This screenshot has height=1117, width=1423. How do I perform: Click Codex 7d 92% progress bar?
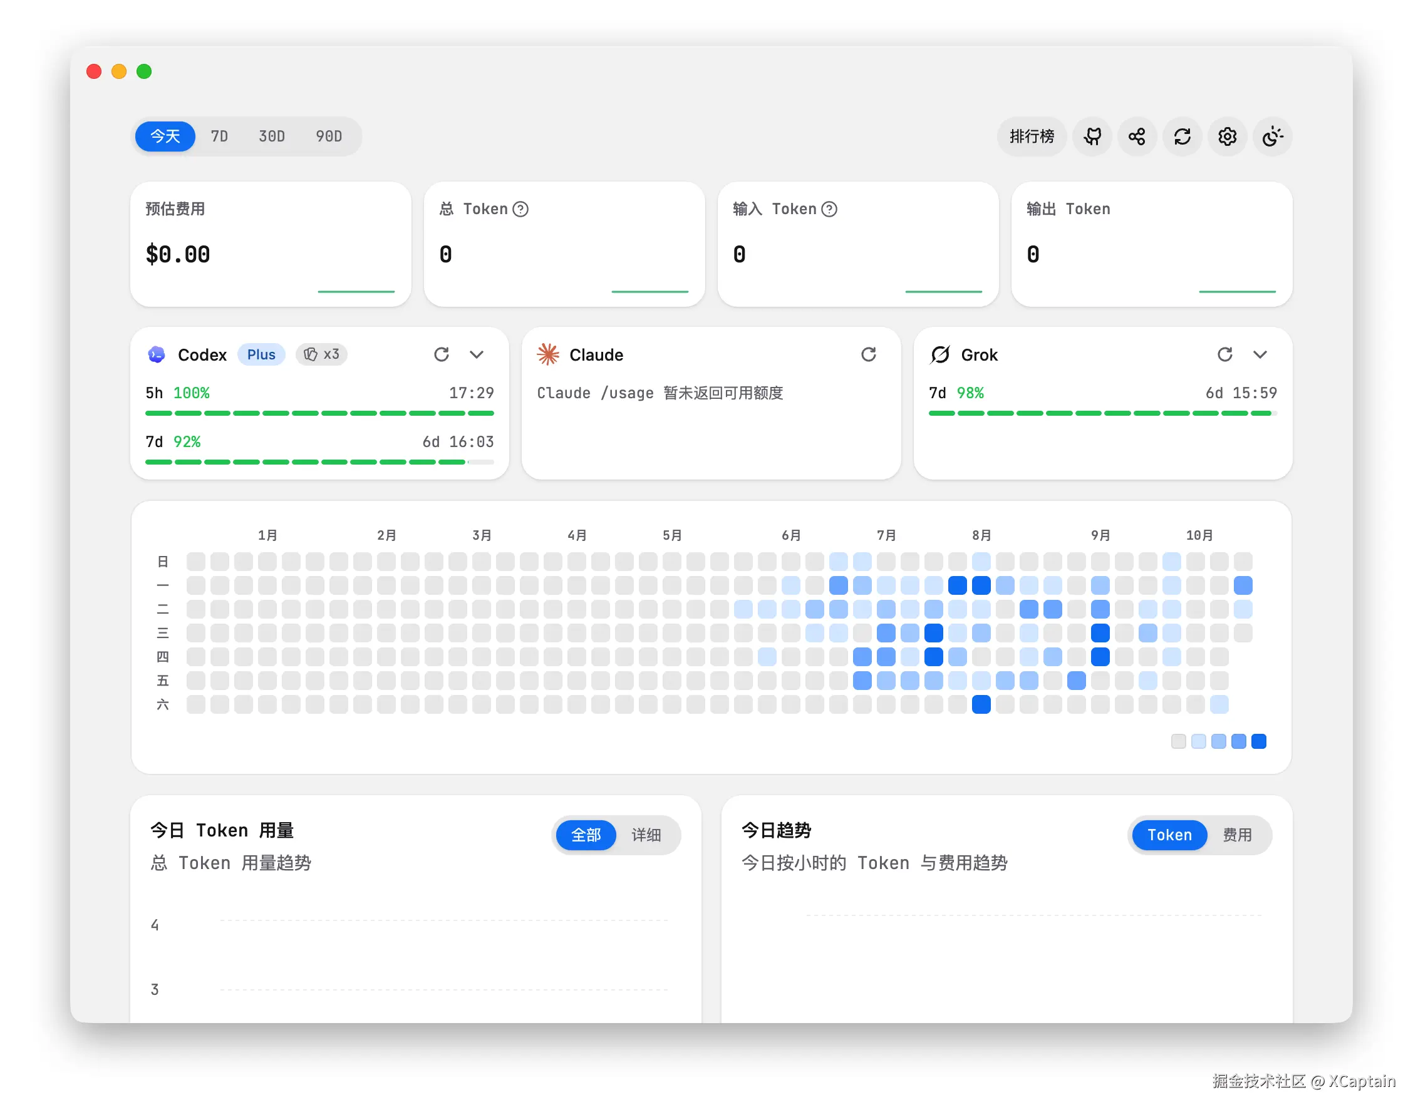pos(319,461)
